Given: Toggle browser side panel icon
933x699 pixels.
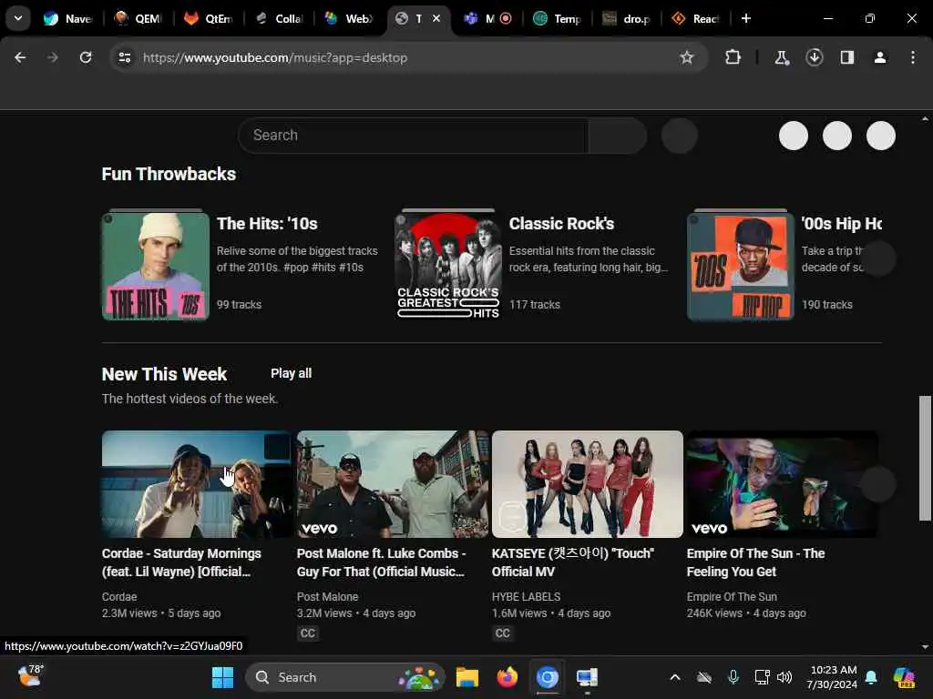Looking at the screenshot, I should click(846, 57).
